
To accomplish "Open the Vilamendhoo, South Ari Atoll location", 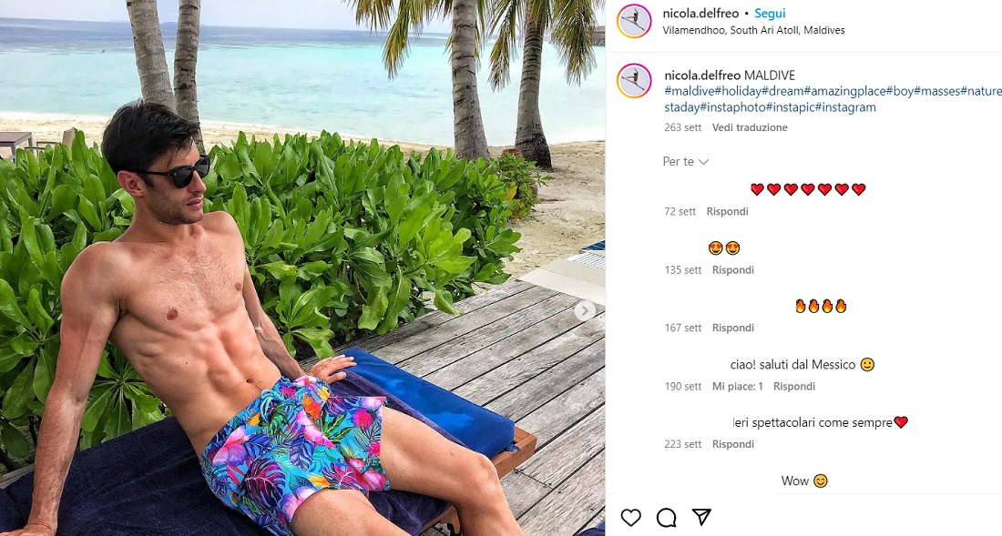I will [754, 30].
